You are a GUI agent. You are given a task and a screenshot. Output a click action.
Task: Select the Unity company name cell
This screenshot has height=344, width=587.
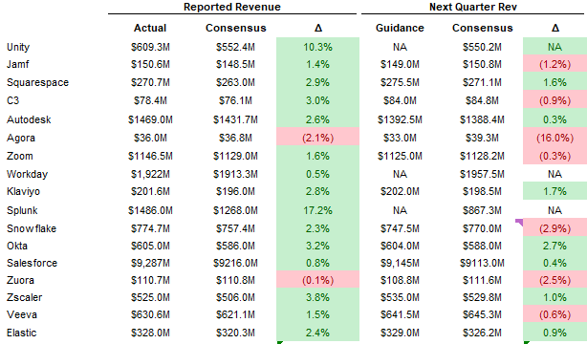[x=18, y=47]
